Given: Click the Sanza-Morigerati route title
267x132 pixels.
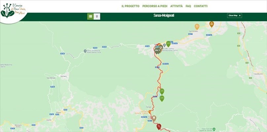Looking at the screenshot, I should point(164,16).
